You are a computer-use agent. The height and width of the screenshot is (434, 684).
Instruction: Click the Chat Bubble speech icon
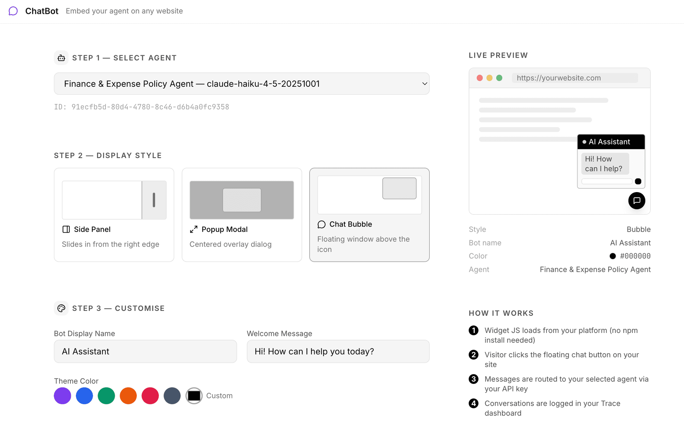(321, 224)
